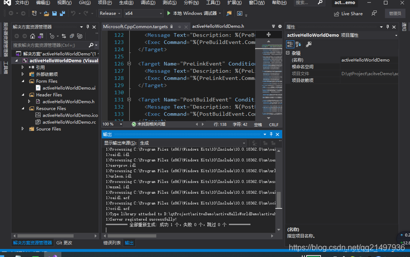Open the 调试(D) menu
Viewport: 410px width, 257px height.
[x=148, y=2]
